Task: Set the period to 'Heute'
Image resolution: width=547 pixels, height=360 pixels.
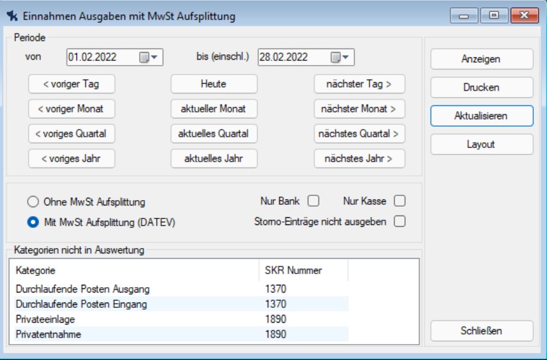Action: click(214, 84)
